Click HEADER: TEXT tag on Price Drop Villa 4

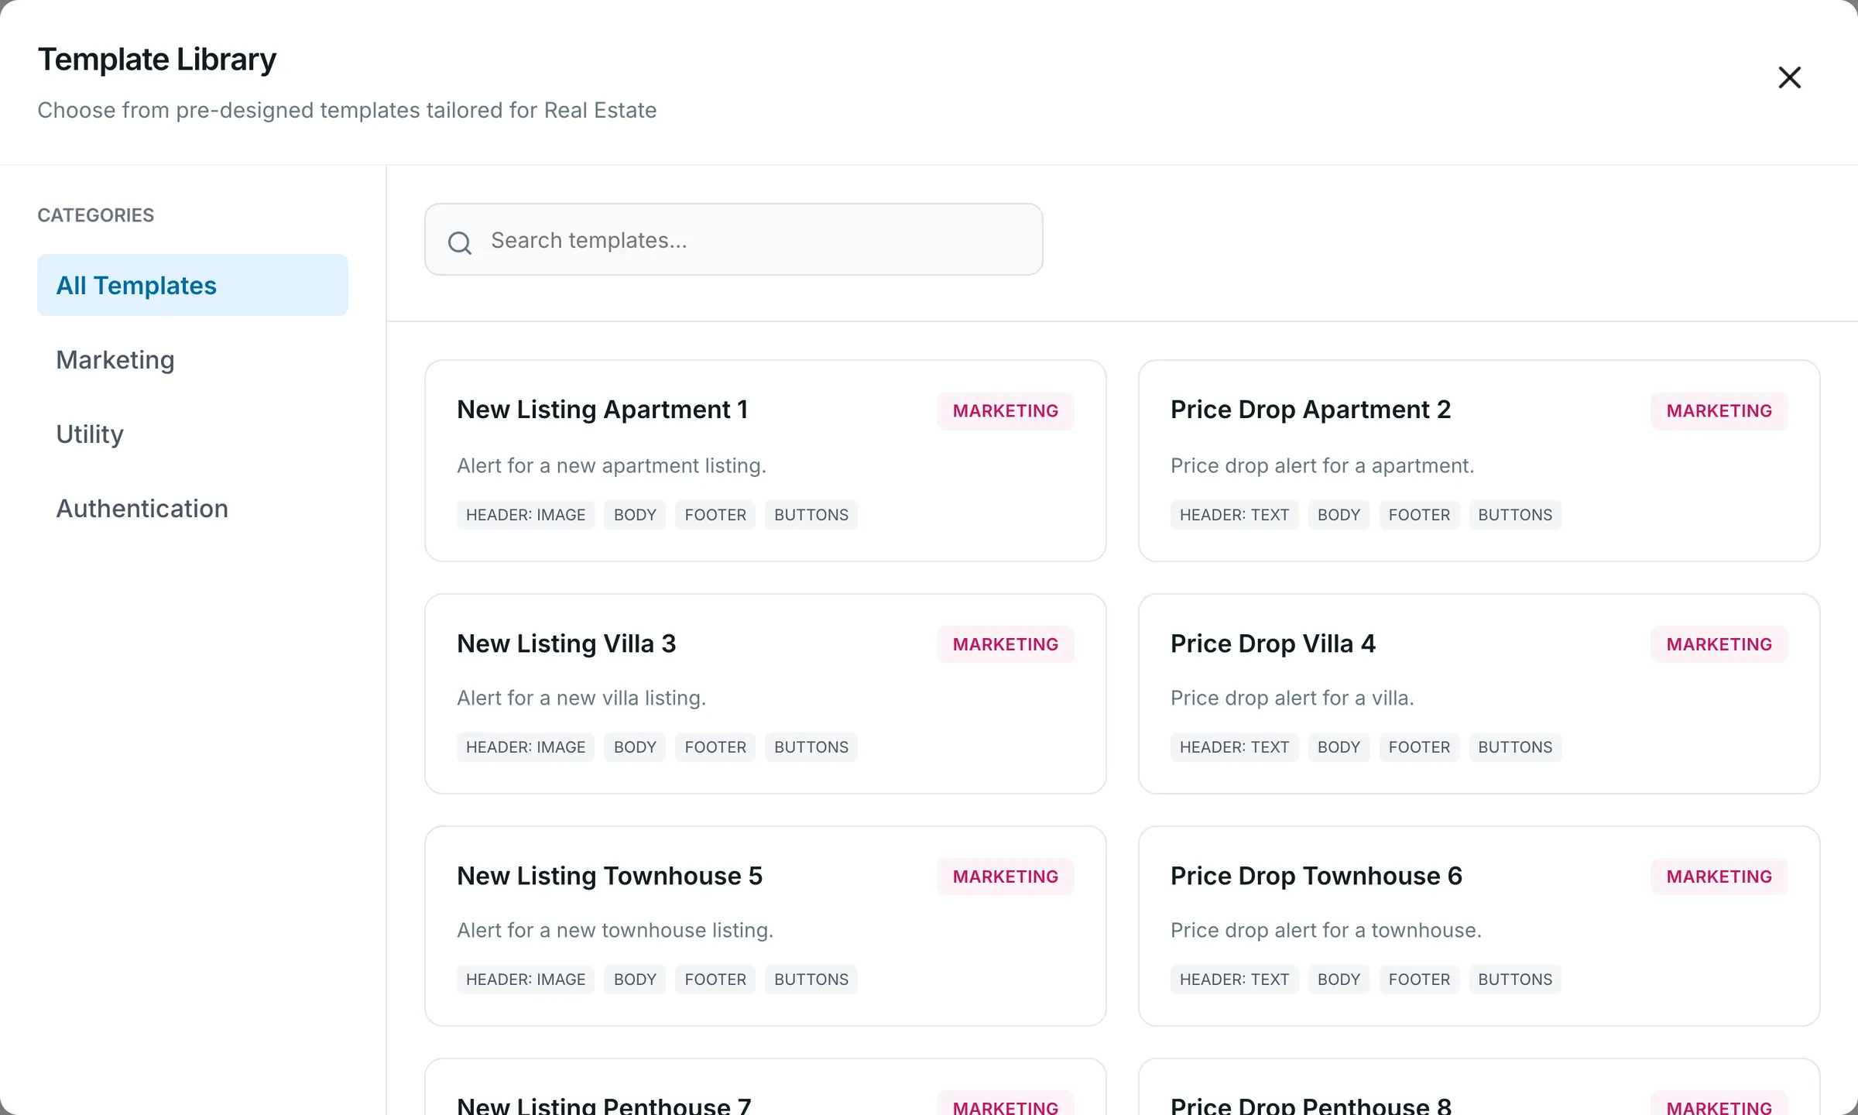(x=1234, y=747)
